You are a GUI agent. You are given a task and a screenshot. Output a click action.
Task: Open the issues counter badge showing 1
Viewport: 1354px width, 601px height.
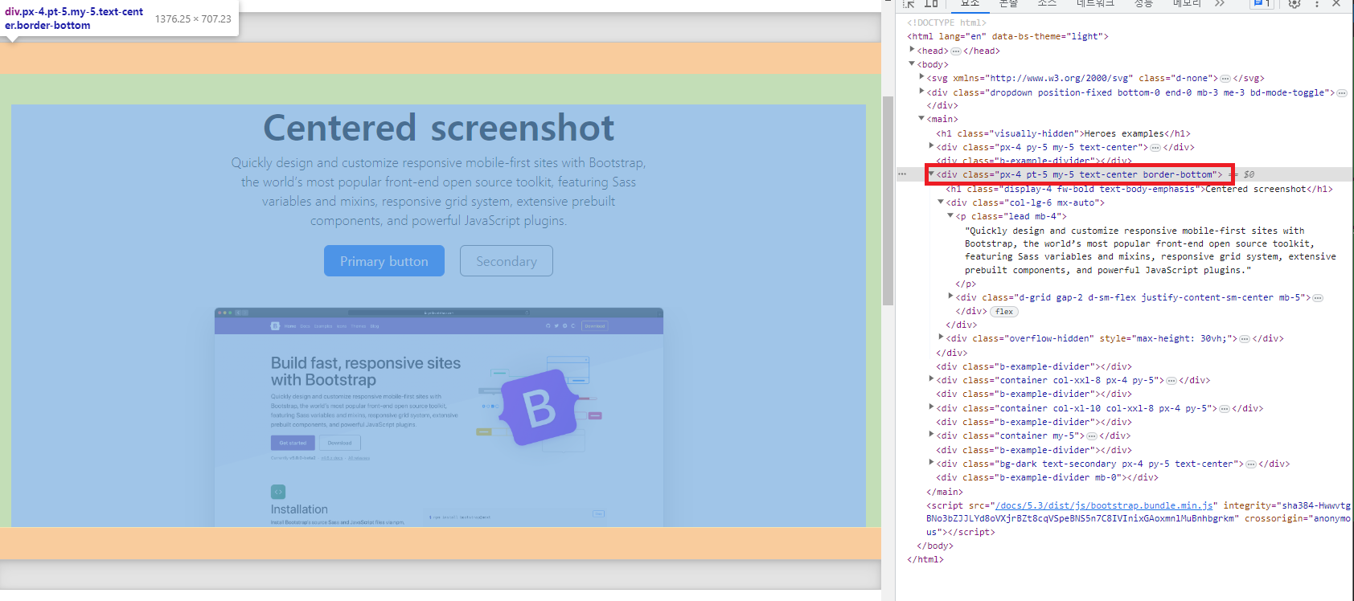[1262, 3]
